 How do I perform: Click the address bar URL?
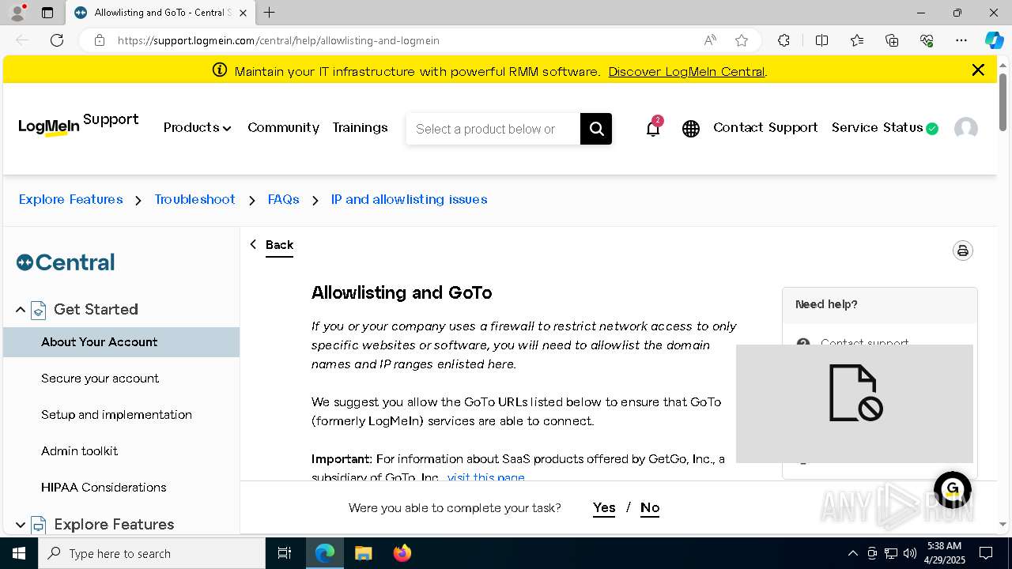click(278, 40)
